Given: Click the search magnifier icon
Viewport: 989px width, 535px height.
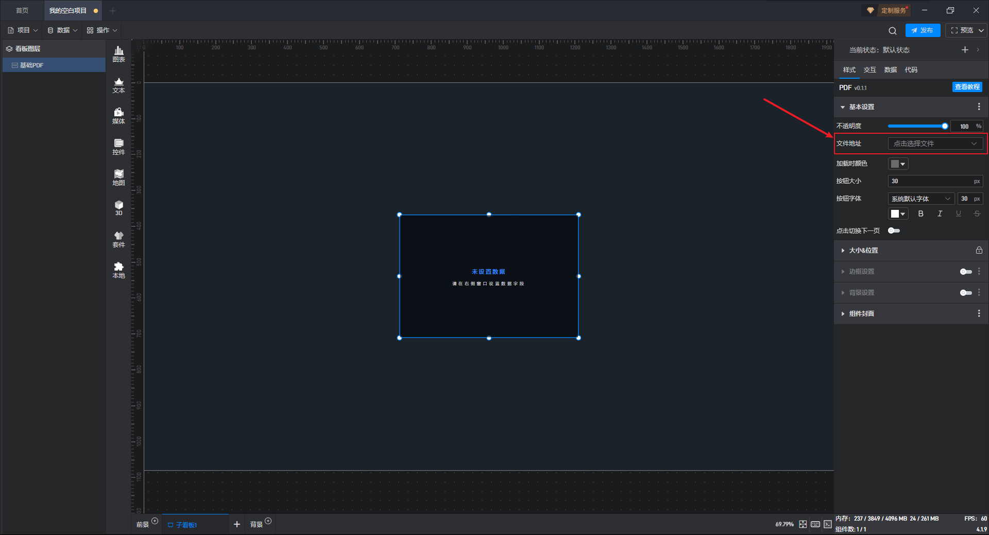Looking at the screenshot, I should click(x=892, y=31).
